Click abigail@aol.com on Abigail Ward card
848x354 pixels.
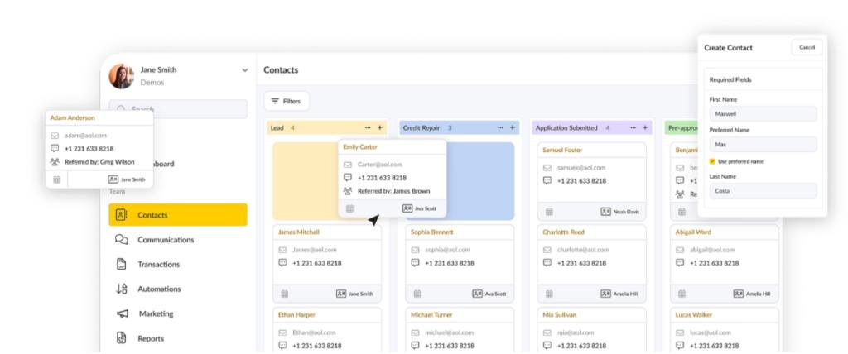coord(712,250)
